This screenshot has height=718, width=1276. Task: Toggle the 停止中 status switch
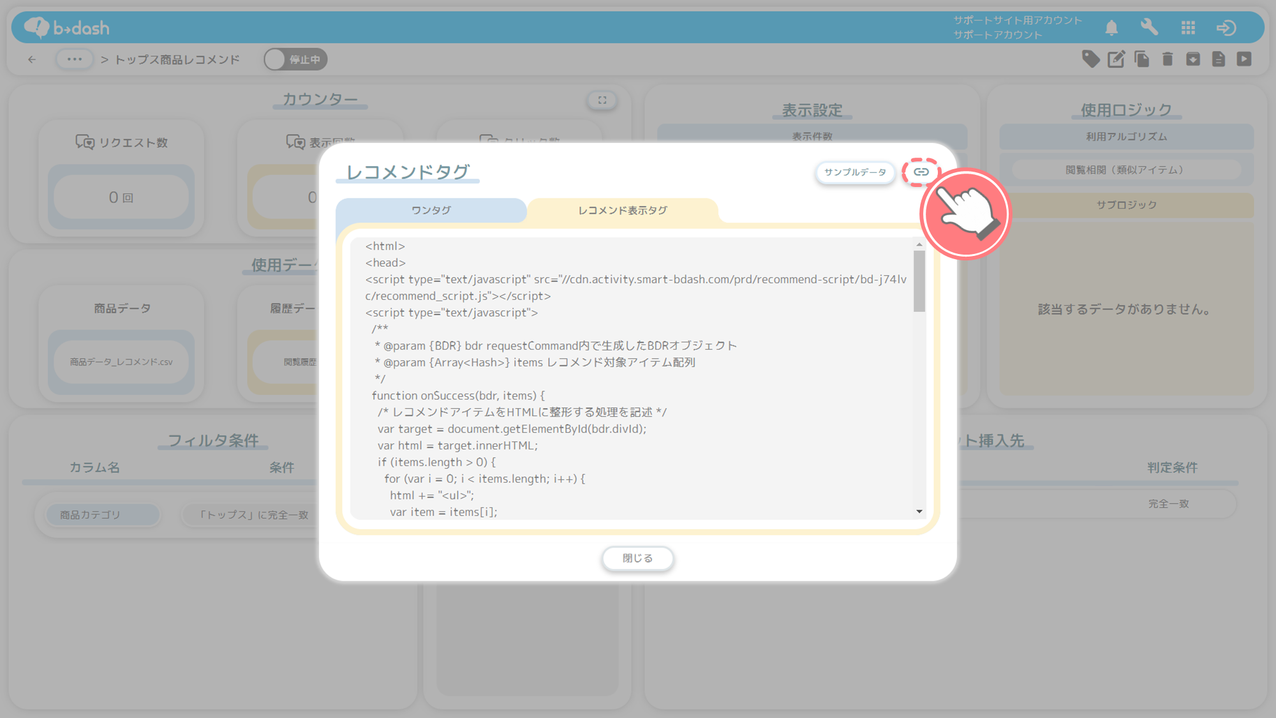coord(296,59)
